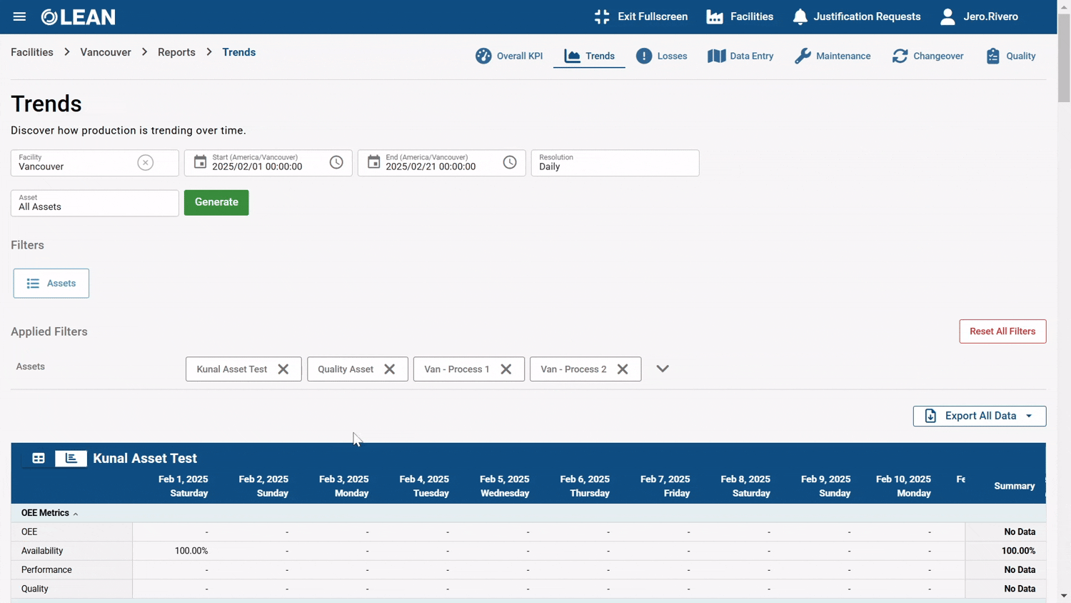Open the All Assets asset field
This screenshot has width=1071, height=603.
94,203
